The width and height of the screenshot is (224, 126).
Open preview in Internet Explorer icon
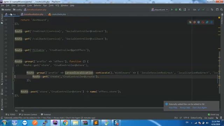coord(207,22)
